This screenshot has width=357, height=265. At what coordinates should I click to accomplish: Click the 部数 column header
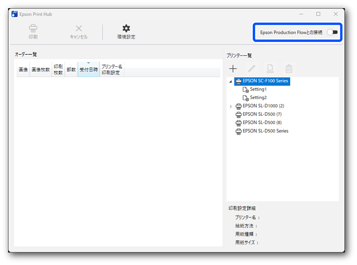point(71,70)
